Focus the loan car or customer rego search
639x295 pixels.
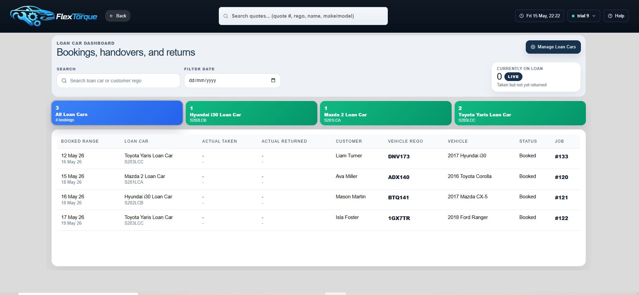118,81
